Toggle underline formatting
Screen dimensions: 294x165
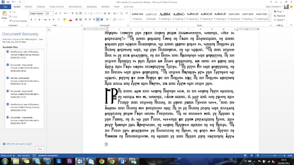pos(39,19)
